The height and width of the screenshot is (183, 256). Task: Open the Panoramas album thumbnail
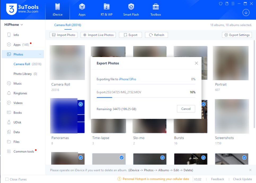click(x=67, y=116)
